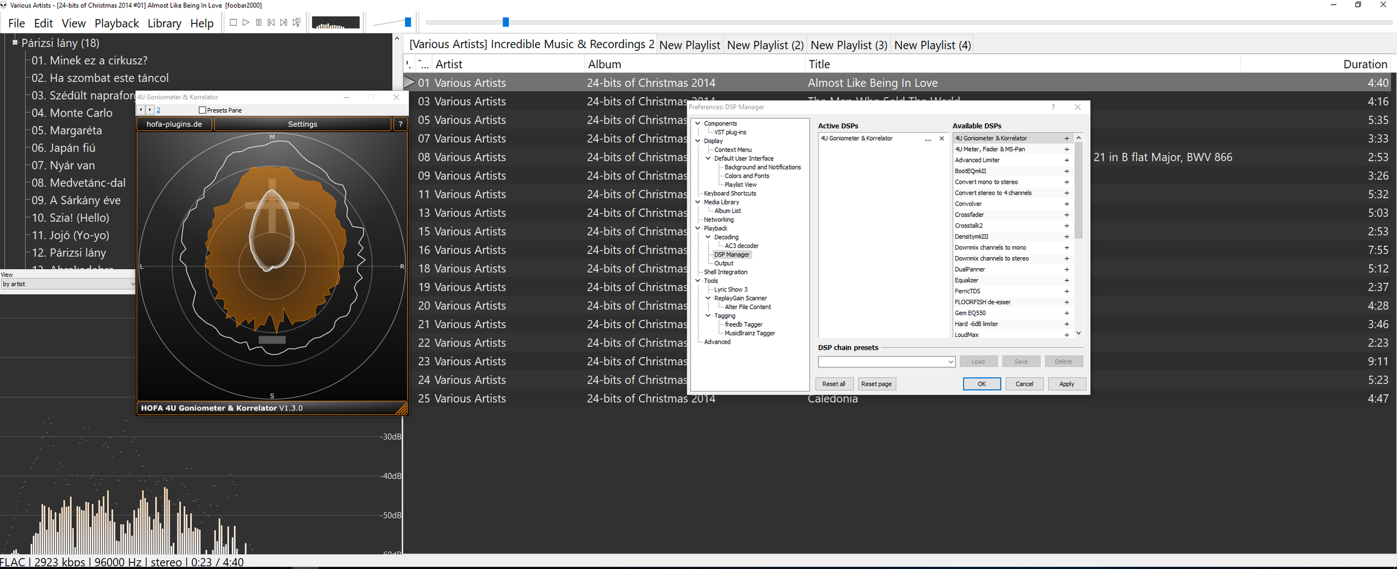Viewport: 1397px width, 569px height.
Task: Select track '04. Monte Carlo' in album list
Action: tap(72, 113)
